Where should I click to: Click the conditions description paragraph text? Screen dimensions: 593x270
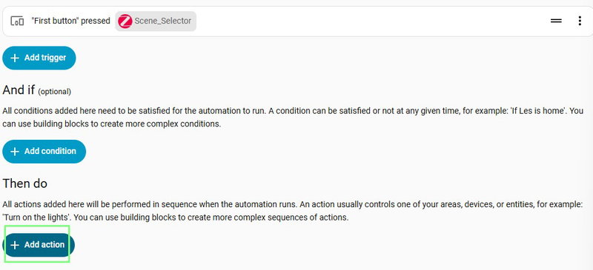point(293,118)
